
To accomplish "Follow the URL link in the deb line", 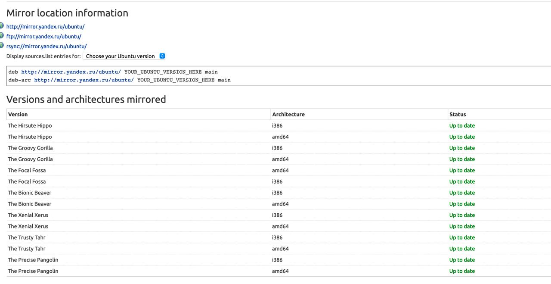I will click(x=71, y=72).
